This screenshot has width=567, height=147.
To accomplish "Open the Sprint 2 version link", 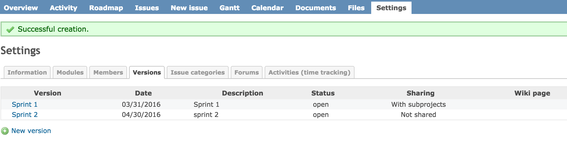I will click(25, 115).
